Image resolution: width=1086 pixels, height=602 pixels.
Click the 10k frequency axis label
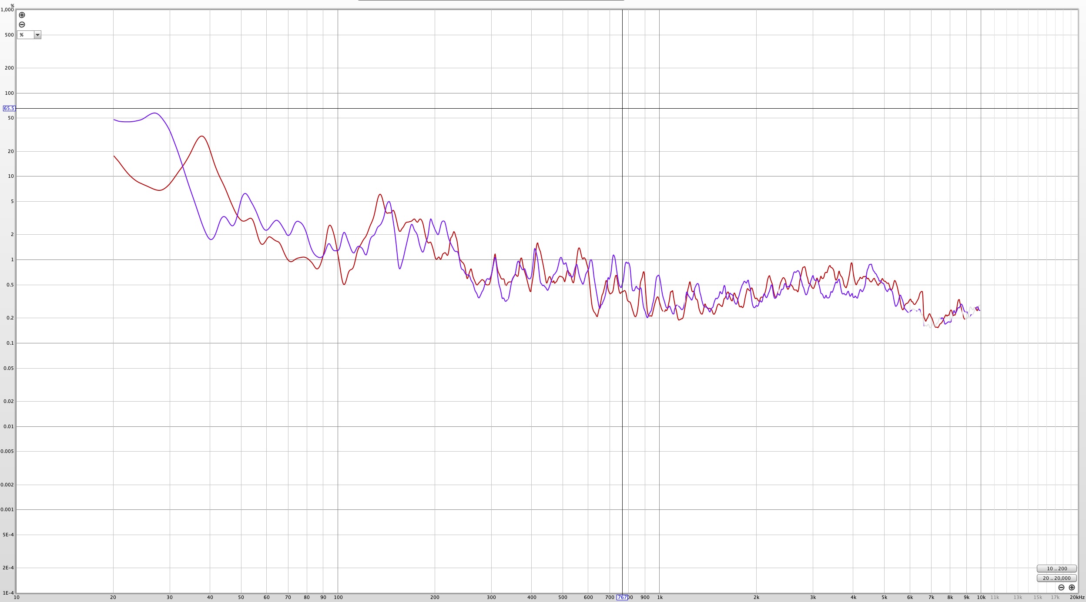click(x=981, y=597)
